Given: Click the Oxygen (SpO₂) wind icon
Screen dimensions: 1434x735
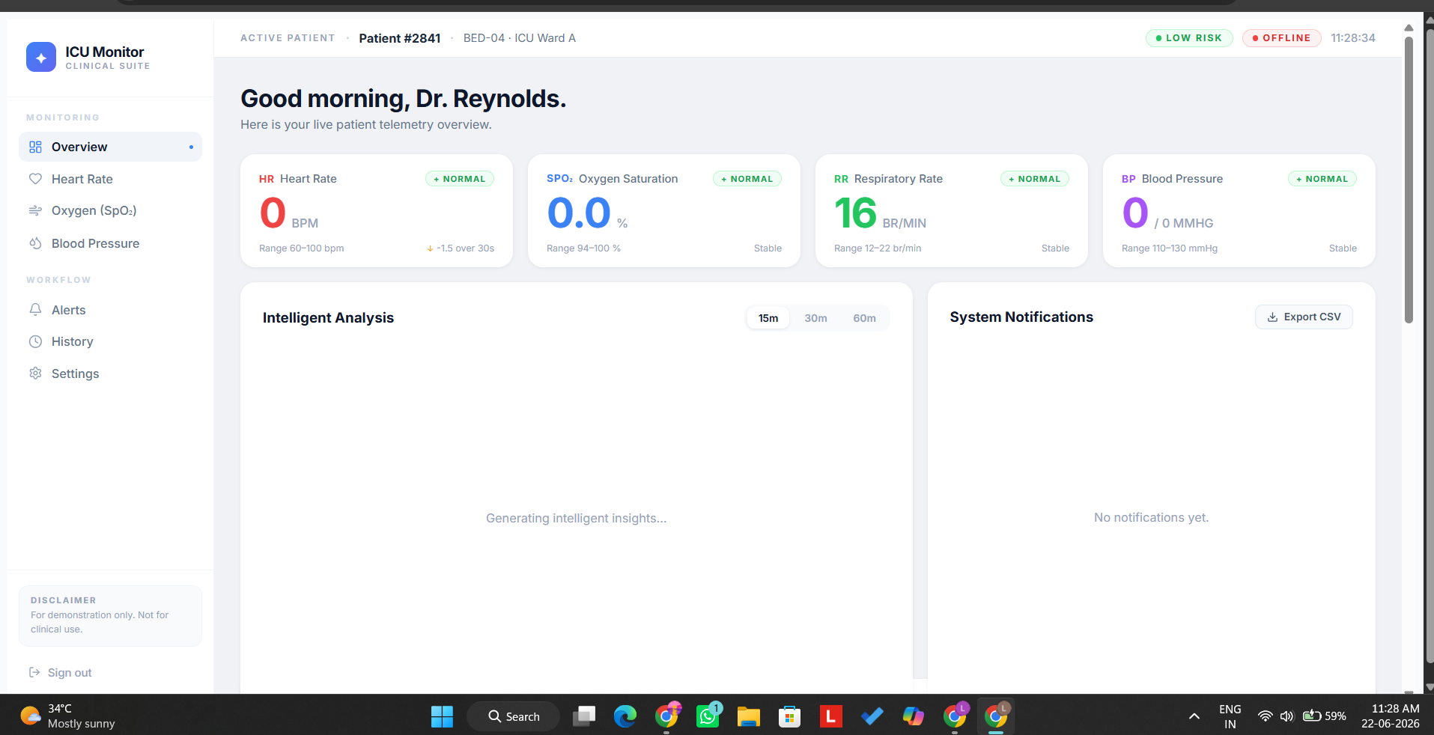Looking at the screenshot, I should (x=35, y=210).
